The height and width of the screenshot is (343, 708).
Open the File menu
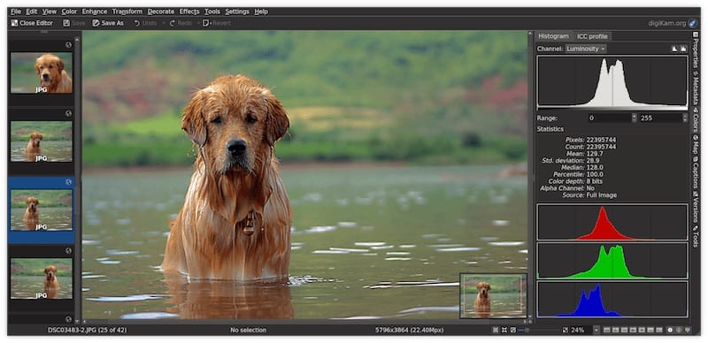[x=16, y=11]
